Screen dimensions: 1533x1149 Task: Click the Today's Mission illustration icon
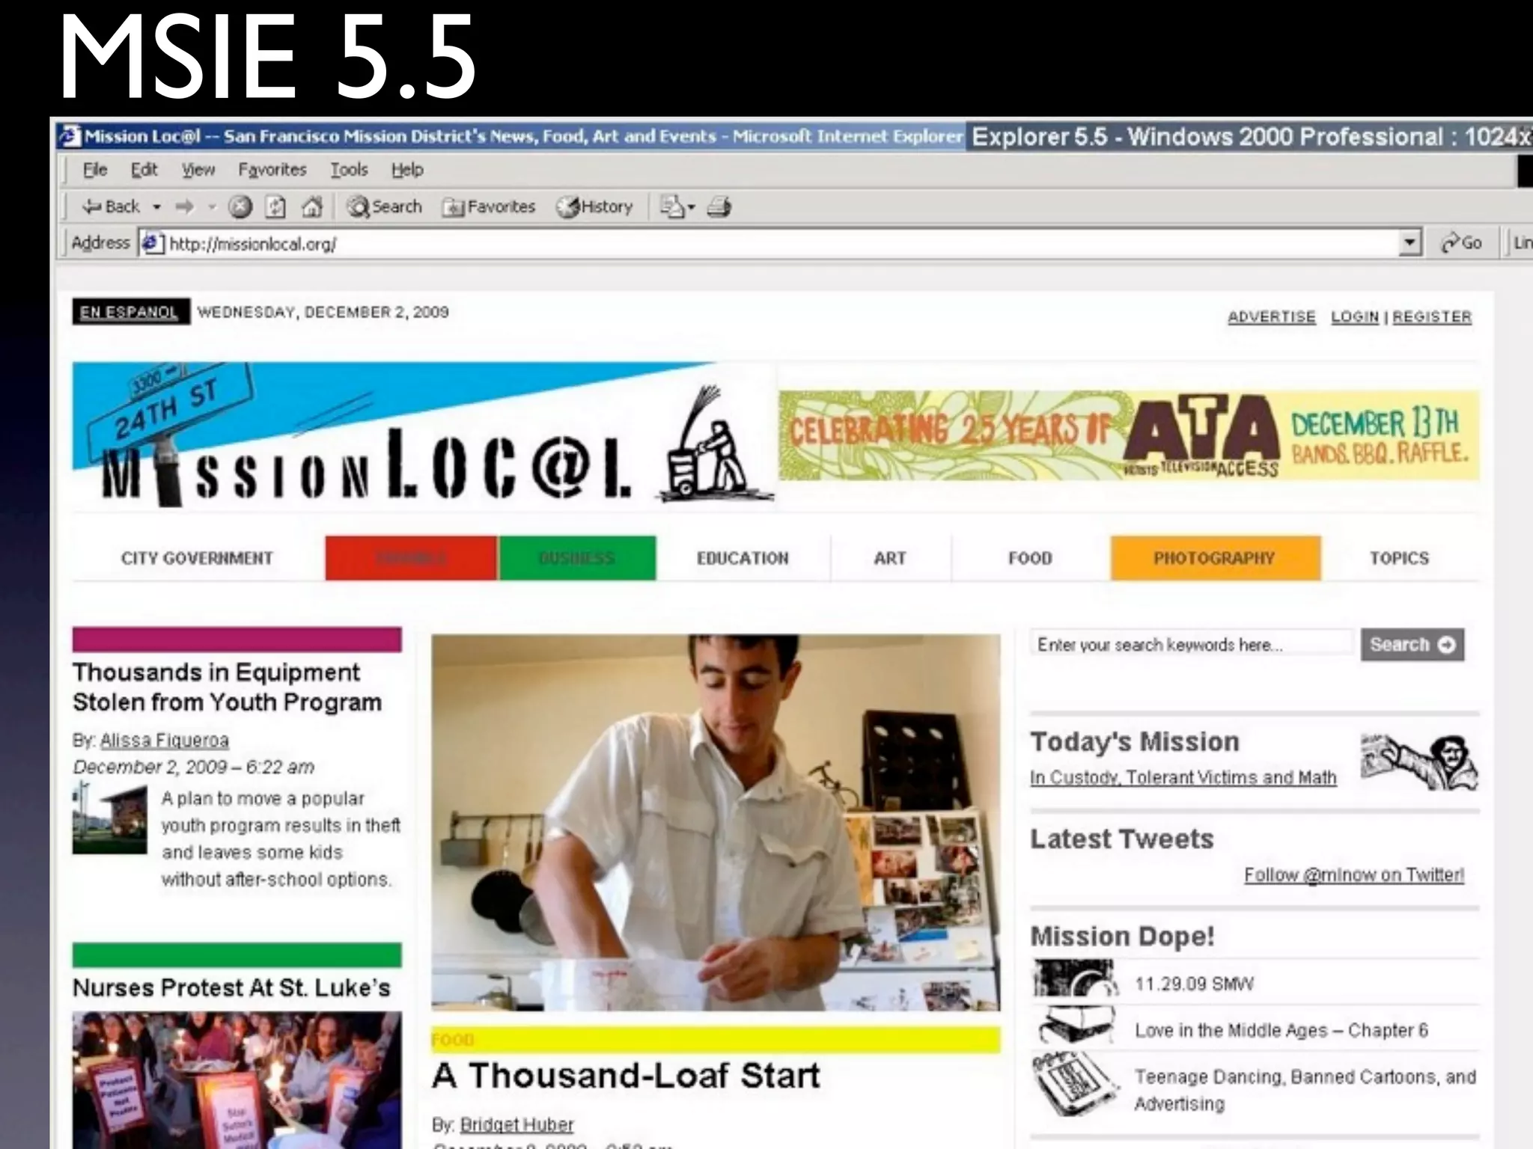click(1418, 762)
